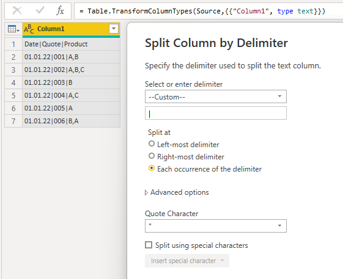This screenshot has height=279, width=343.
Task: Select the Column1 header
Action: pos(71,29)
